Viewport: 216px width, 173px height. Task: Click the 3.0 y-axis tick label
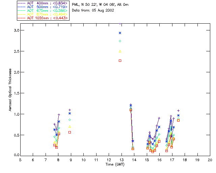coord(17,30)
